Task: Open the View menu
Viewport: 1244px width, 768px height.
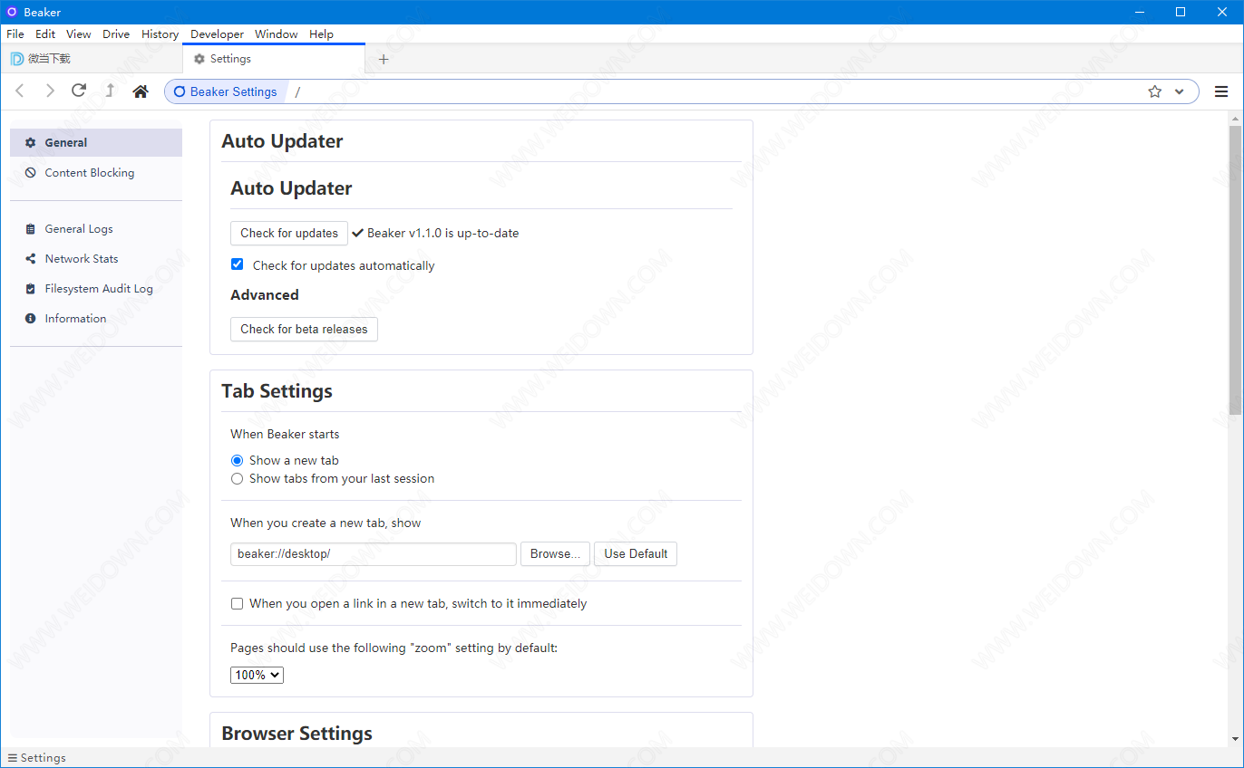Action: pos(79,34)
